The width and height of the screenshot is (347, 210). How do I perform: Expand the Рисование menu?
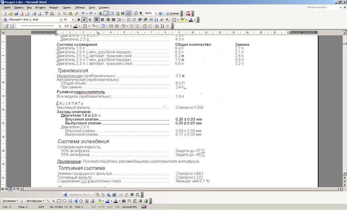[10, 201]
